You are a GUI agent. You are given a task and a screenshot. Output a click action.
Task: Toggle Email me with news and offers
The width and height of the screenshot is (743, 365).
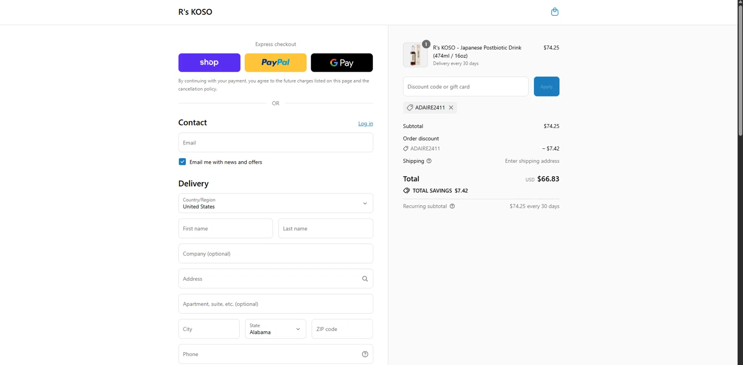coord(182,162)
